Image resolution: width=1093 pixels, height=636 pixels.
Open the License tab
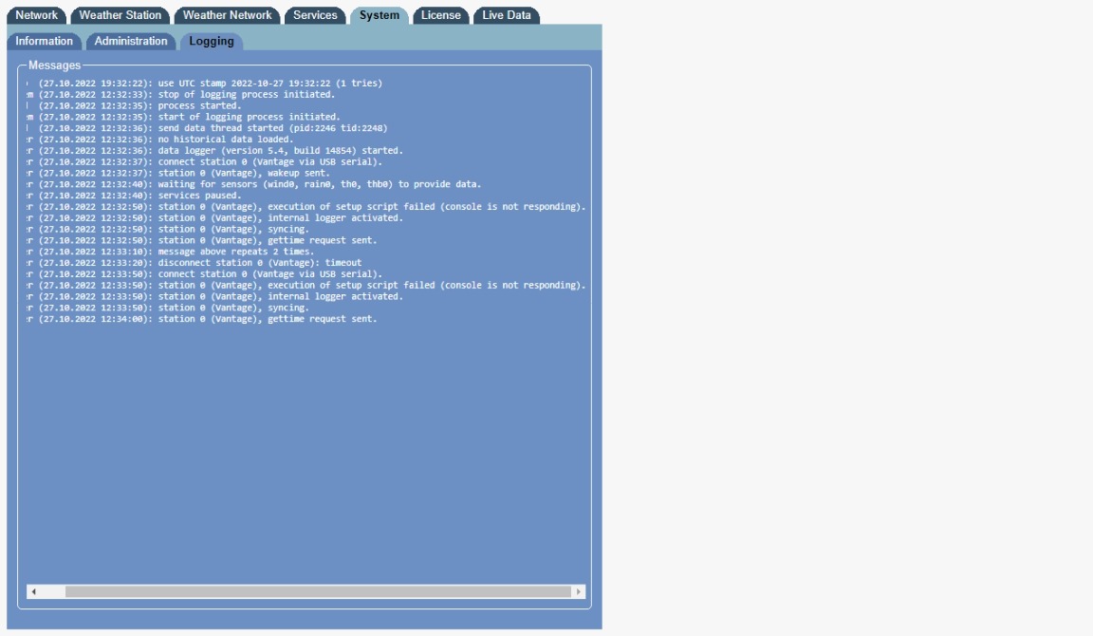pyautogui.click(x=440, y=15)
